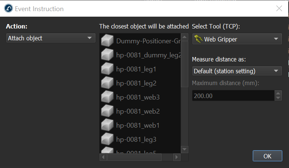Click the cube icon beside hp-0081_web1
This screenshot has width=289, height=168.
(107, 125)
